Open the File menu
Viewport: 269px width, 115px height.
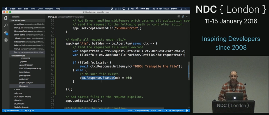(x=20, y=9)
